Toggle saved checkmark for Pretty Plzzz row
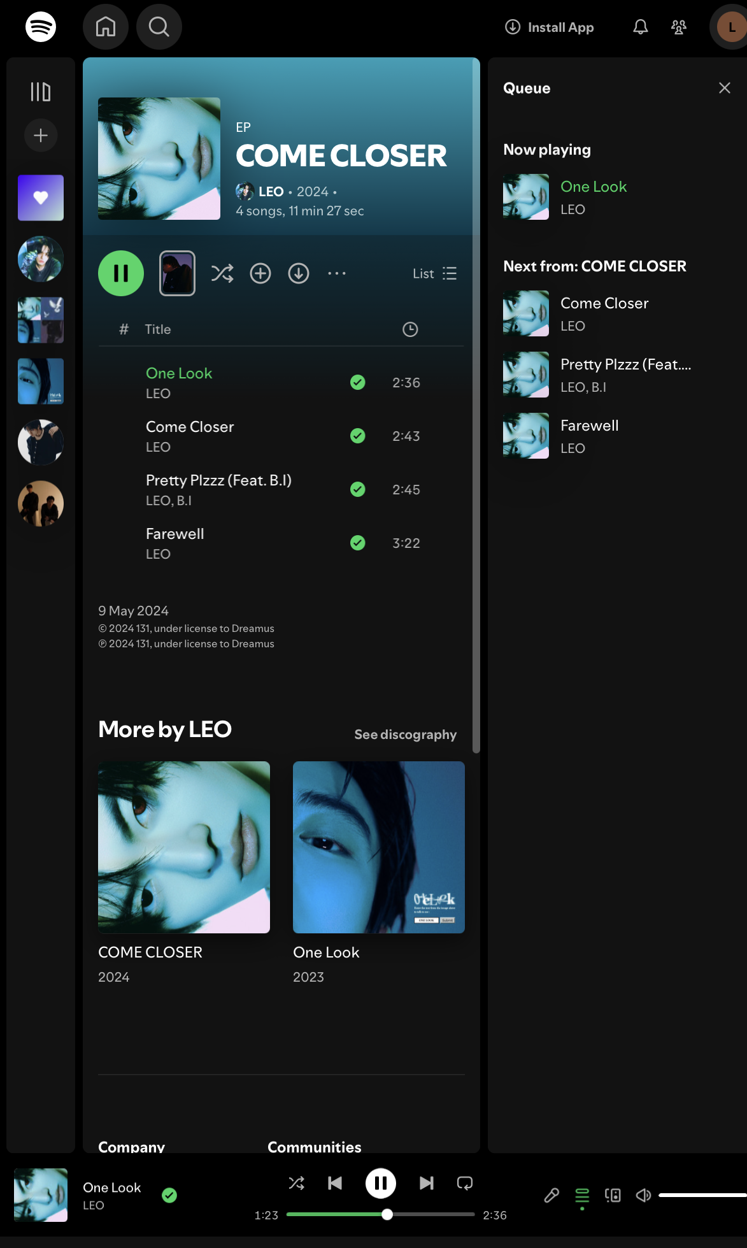Image resolution: width=747 pixels, height=1248 pixels. (x=358, y=489)
